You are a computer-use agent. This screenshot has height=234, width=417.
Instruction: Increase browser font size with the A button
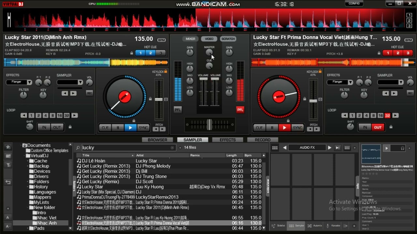pos(8,217)
